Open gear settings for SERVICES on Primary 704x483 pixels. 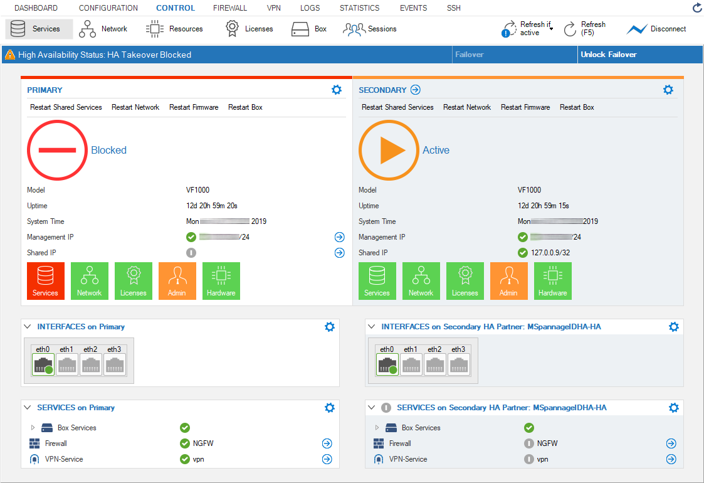point(330,408)
